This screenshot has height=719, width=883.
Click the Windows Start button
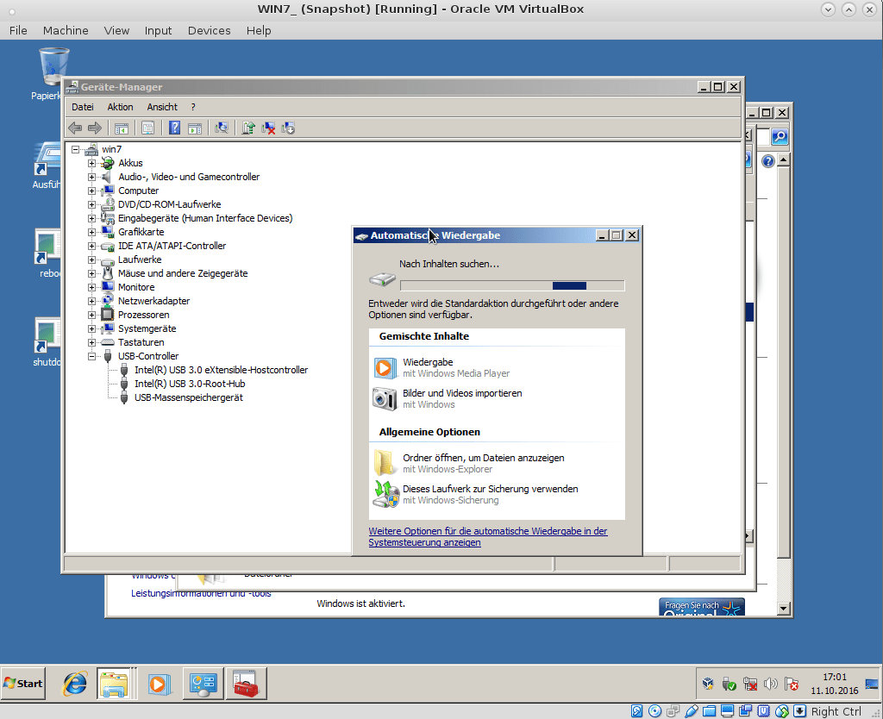(23, 684)
